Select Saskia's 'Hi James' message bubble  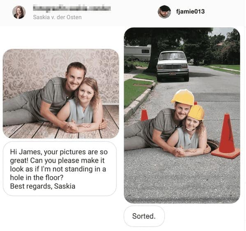pos(60,169)
